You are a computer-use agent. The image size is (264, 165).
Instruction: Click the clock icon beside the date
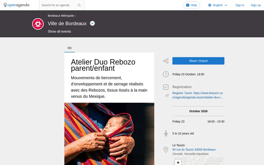[166, 74]
